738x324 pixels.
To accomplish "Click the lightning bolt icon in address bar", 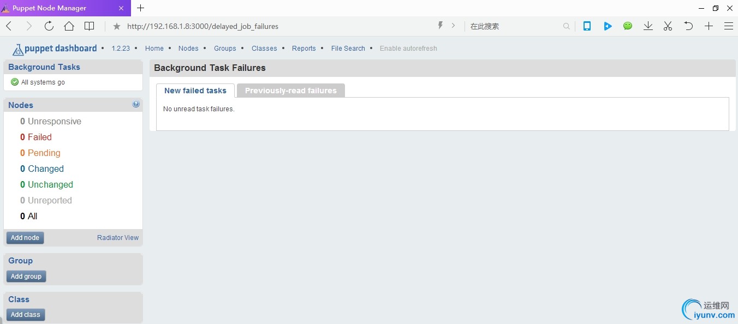I will point(441,26).
